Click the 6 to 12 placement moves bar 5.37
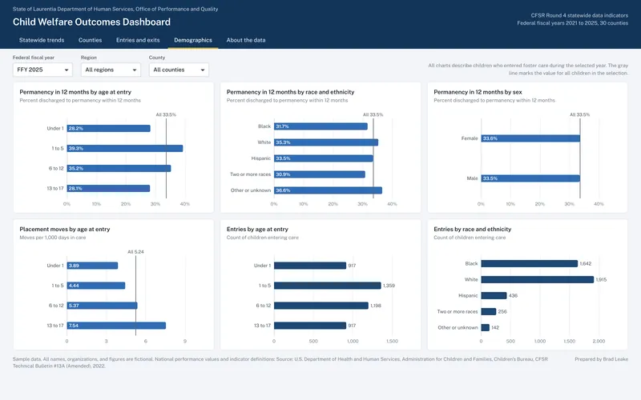 click(103, 306)
